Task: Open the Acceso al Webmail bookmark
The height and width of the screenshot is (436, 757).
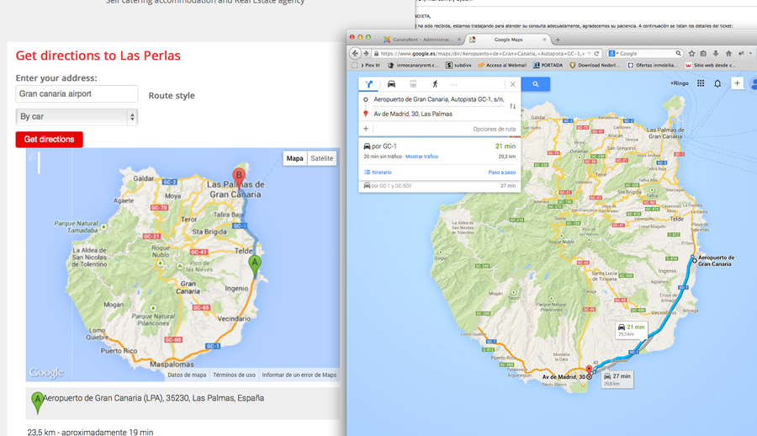Action: click(502, 65)
